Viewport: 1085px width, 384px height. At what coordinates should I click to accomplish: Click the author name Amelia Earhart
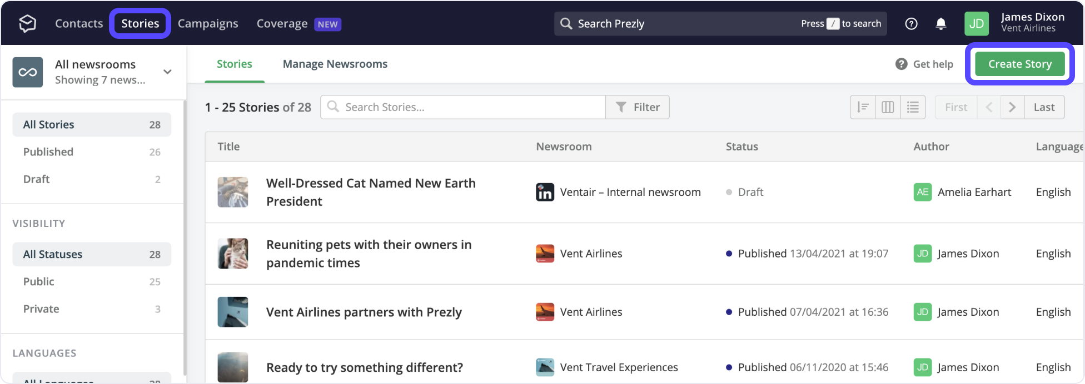click(974, 192)
